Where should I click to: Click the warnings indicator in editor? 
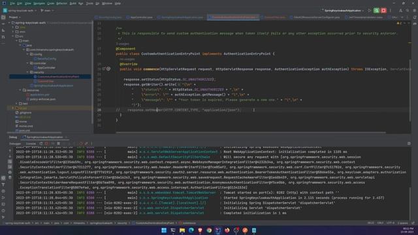click(x=399, y=23)
